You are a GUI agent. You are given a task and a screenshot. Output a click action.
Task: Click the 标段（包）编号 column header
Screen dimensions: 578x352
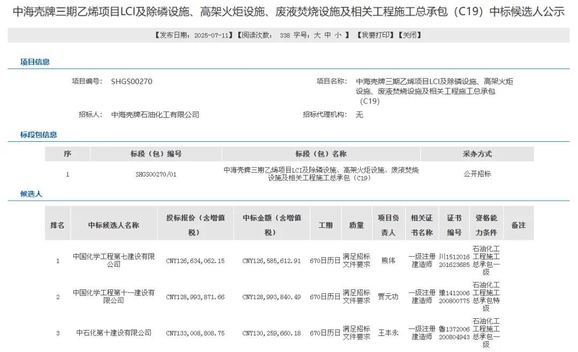coord(156,154)
